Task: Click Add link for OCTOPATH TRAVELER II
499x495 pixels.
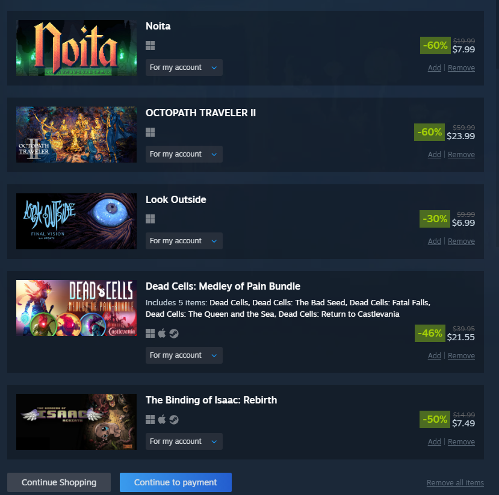Action: [435, 154]
